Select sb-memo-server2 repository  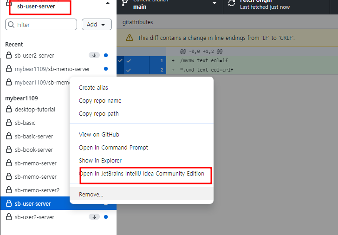click(35, 190)
